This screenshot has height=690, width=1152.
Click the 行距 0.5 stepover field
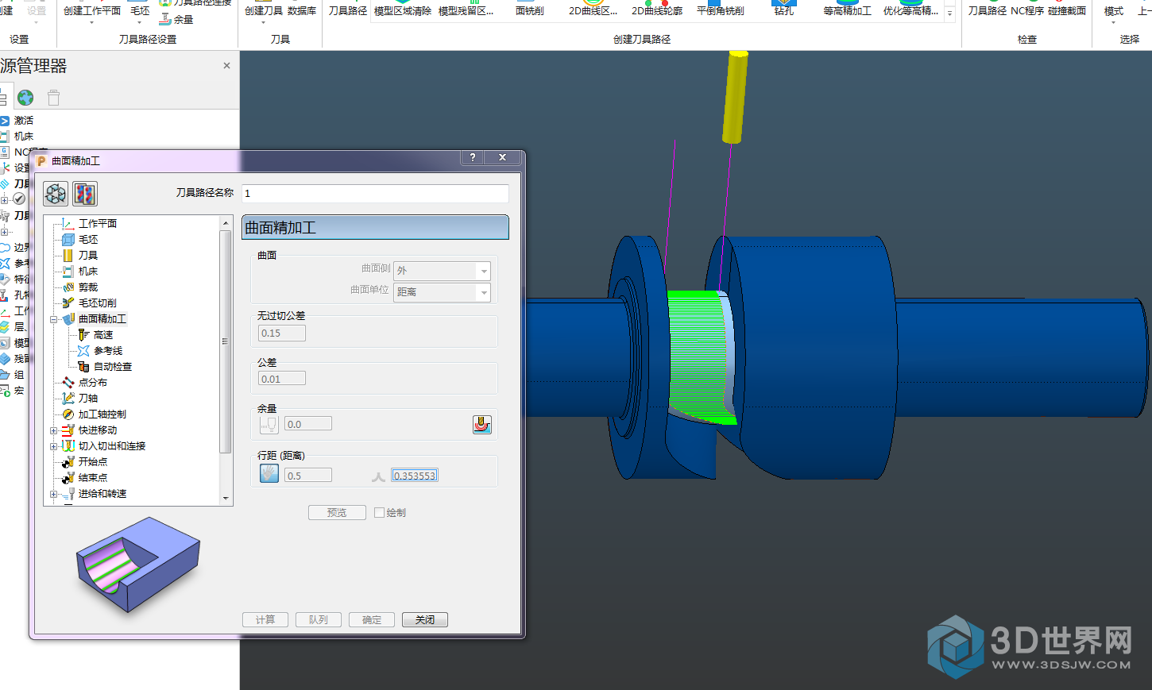click(308, 476)
